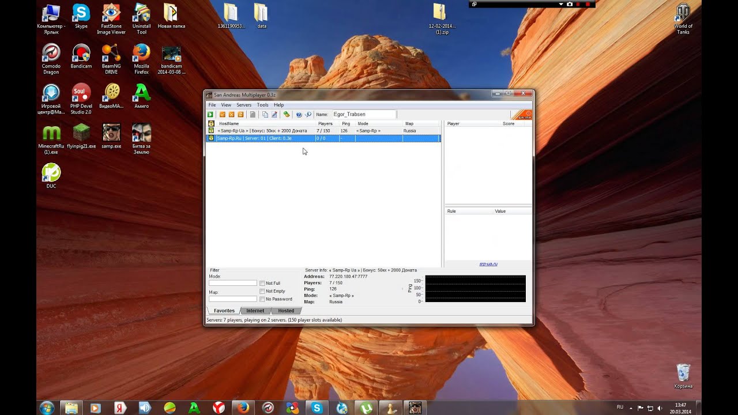Enable the No Password filter checkbox
The image size is (738, 415).
click(x=262, y=299)
